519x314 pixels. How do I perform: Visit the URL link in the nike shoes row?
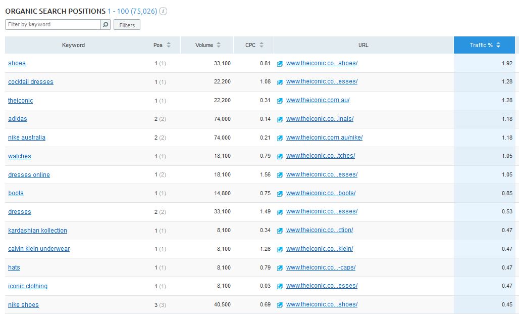tap(322, 304)
